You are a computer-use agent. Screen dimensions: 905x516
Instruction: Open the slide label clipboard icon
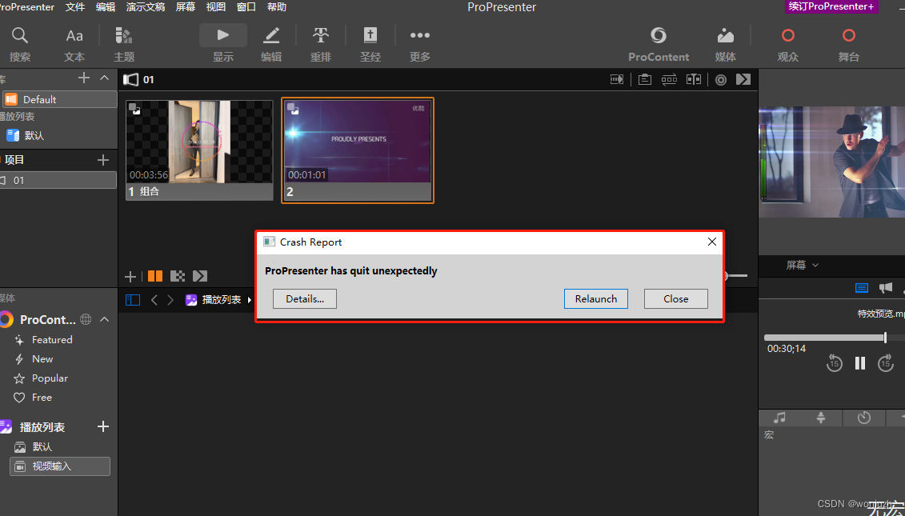(645, 80)
